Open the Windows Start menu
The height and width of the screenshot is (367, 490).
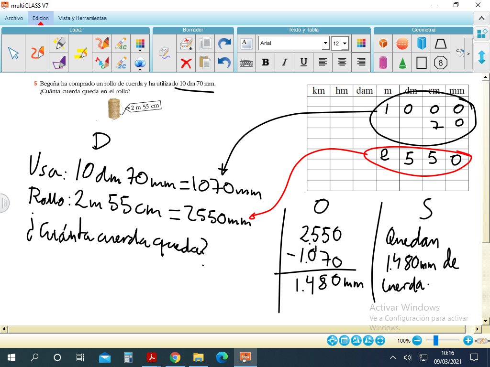point(11,357)
